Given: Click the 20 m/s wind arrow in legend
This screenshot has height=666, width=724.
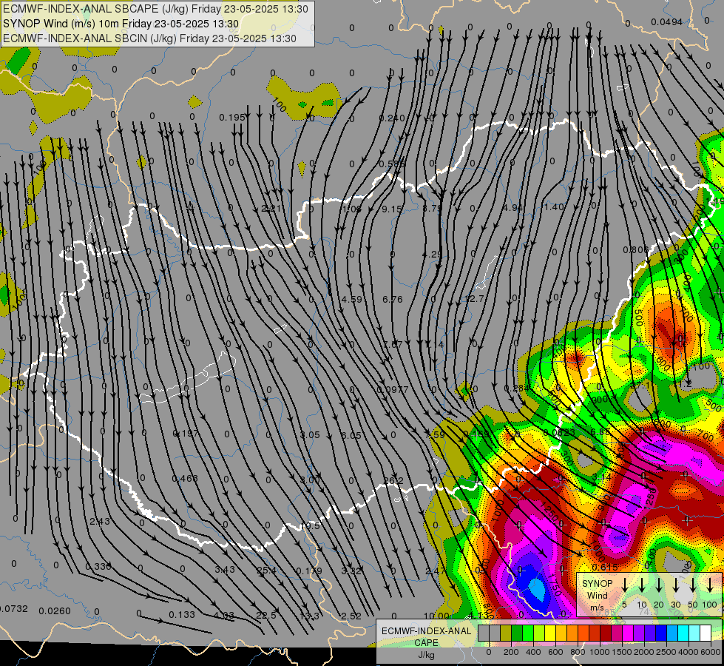Looking at the screenshot, I should coord(659,585).
